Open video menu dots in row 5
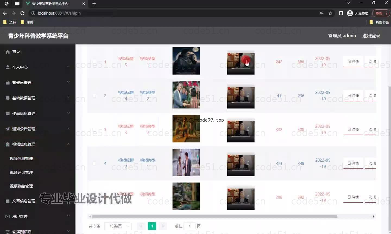391x234 pixels. point(248,197)
